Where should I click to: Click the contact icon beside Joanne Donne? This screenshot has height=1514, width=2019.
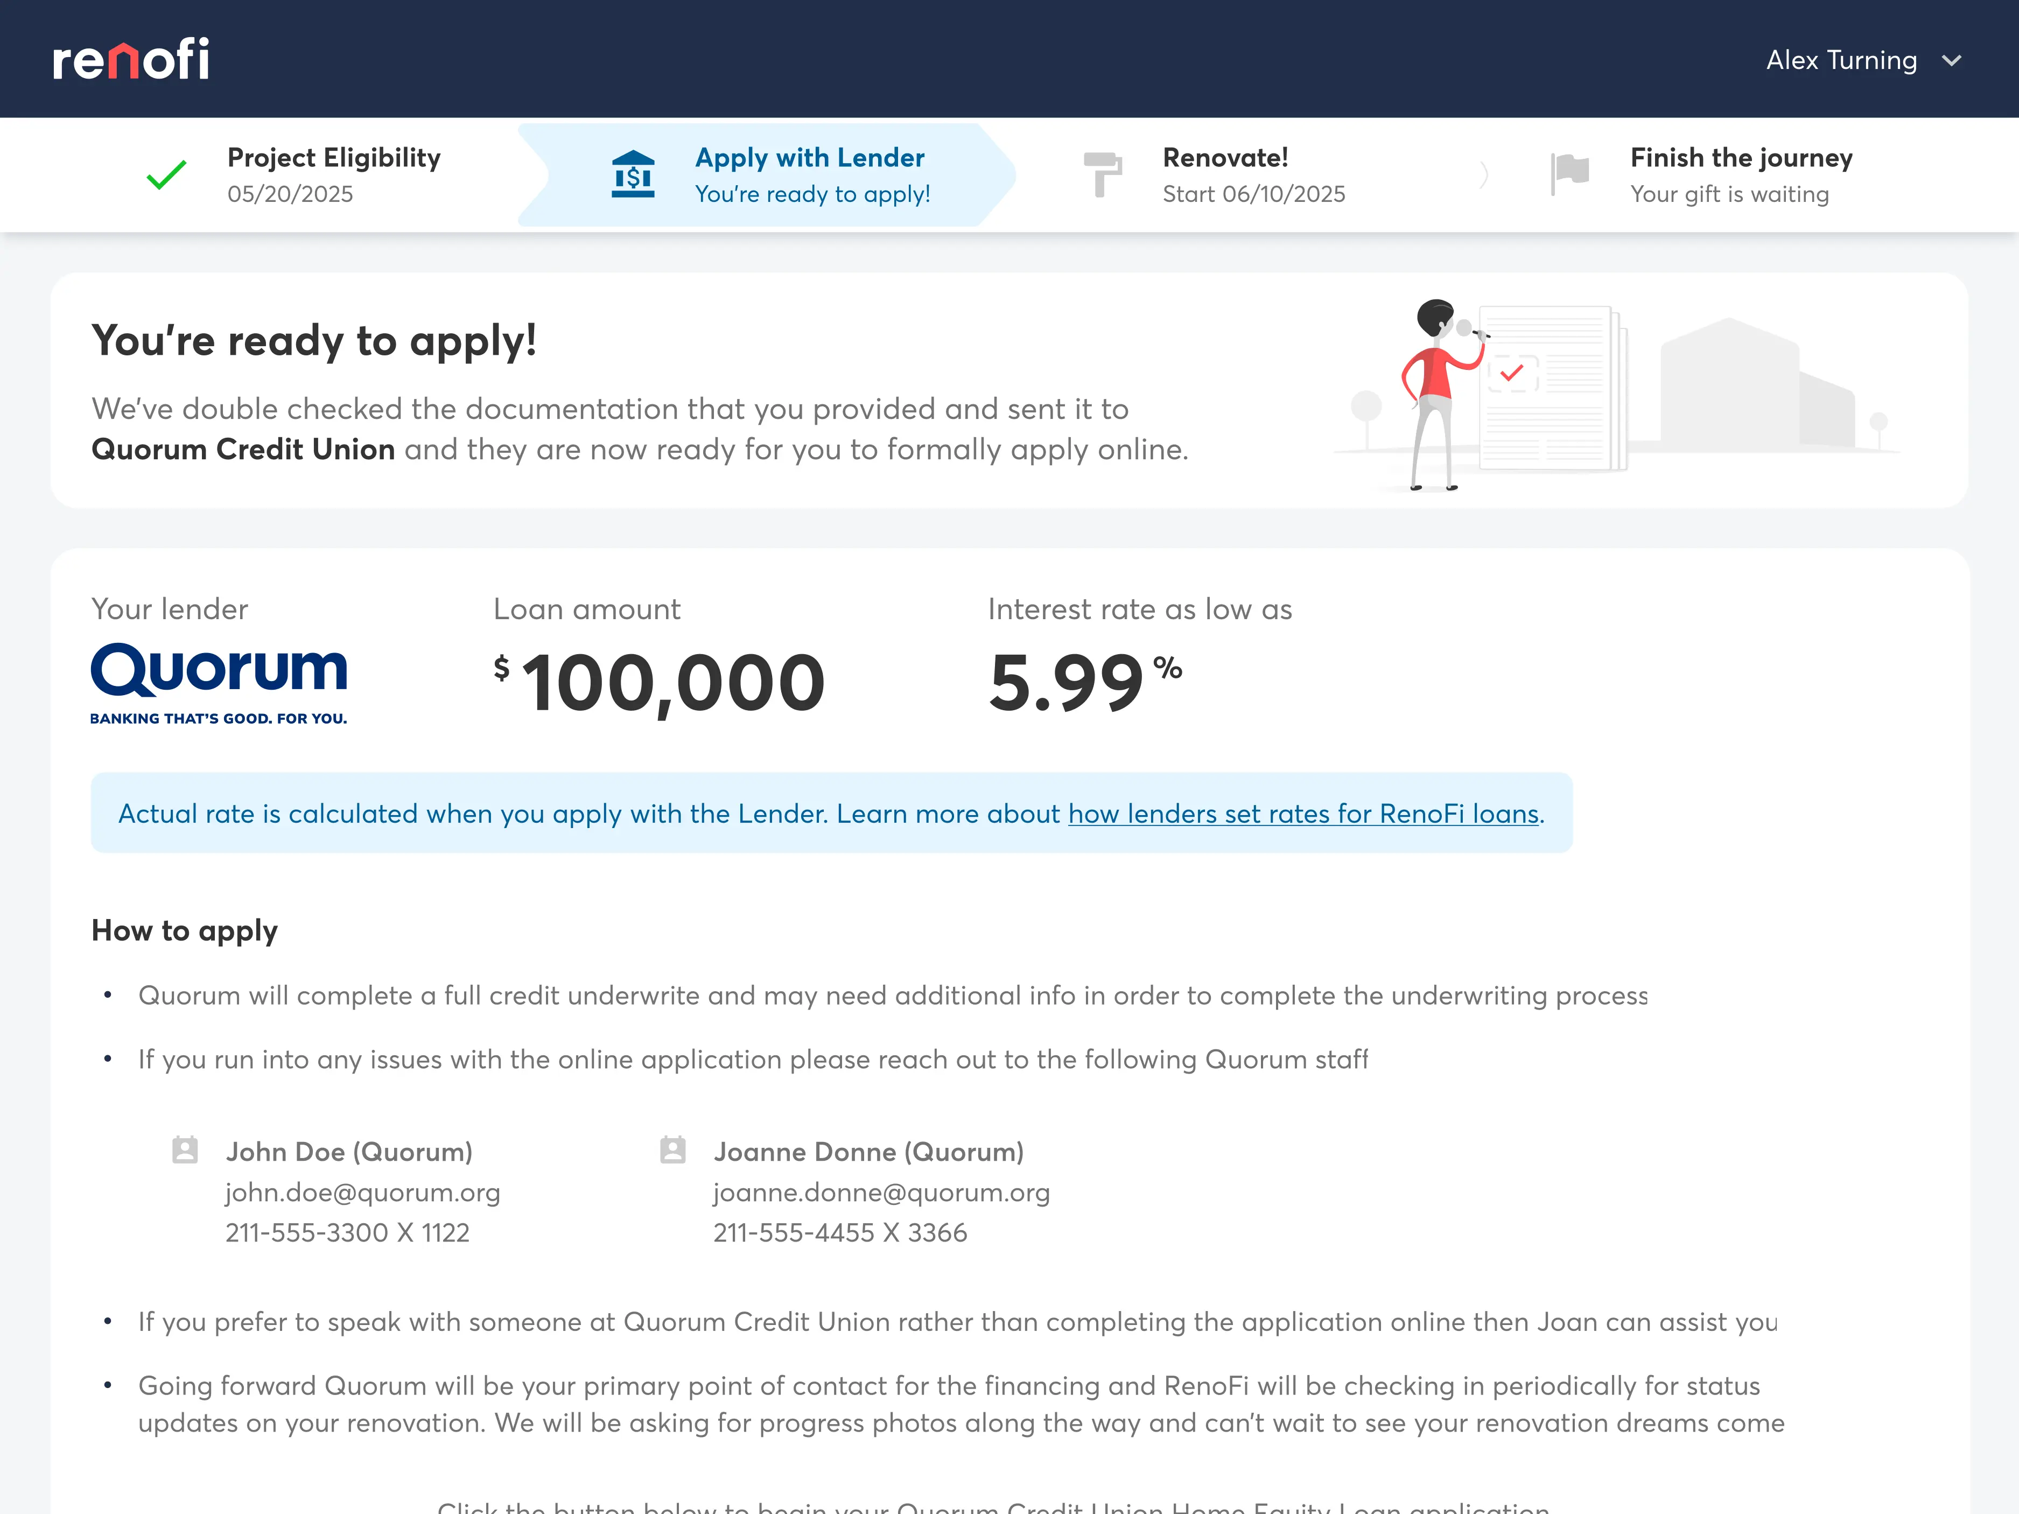(672, 1150)
